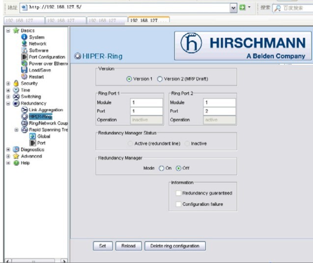Expand the Security tree node
The height and width of the screenshot is (263, 313).
(8, 83)
